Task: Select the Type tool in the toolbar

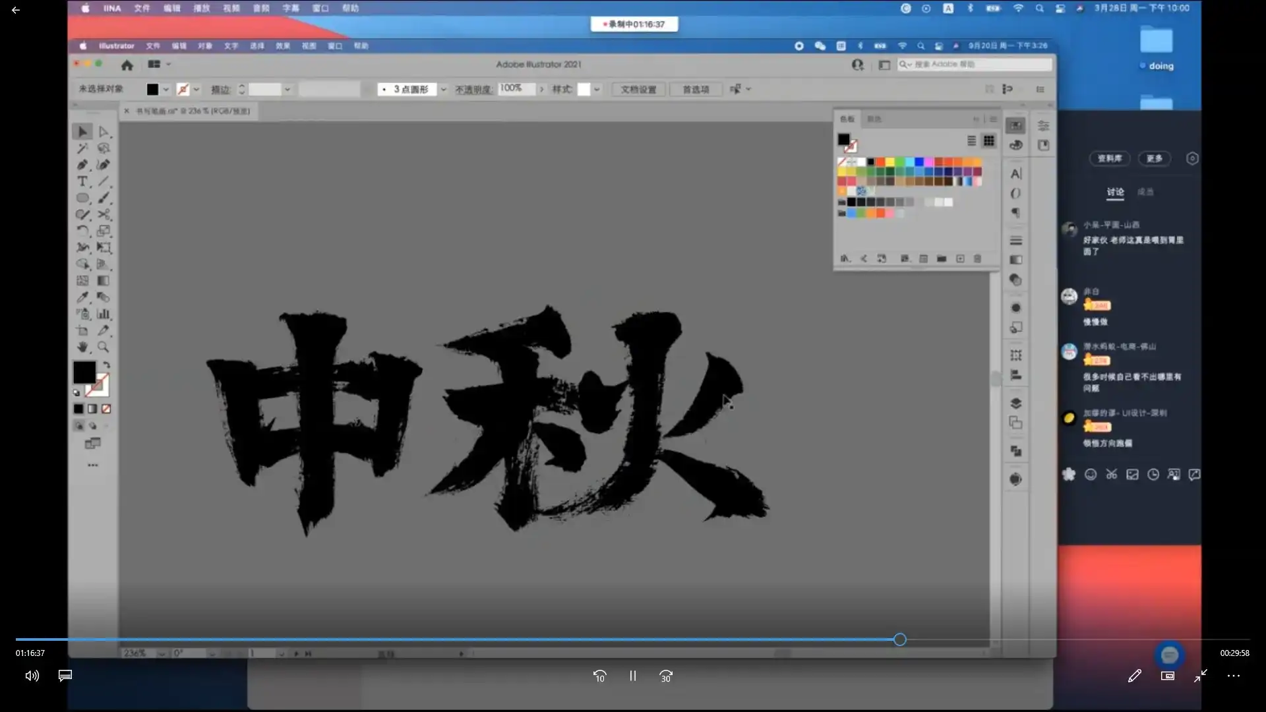Action: point(82,181)
